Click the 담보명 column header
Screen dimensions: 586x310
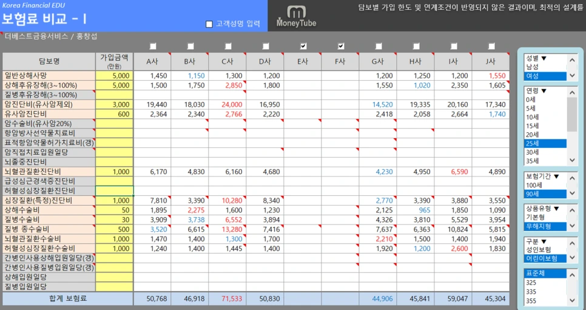coord(49,61)
